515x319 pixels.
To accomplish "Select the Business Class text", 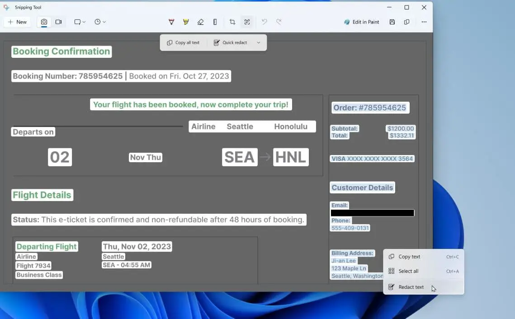I will 39,275.
